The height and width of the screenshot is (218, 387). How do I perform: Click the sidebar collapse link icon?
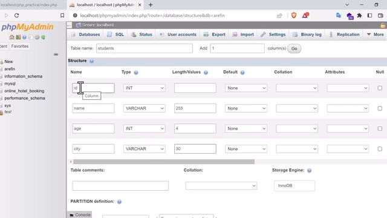click(x=56, y=54)
